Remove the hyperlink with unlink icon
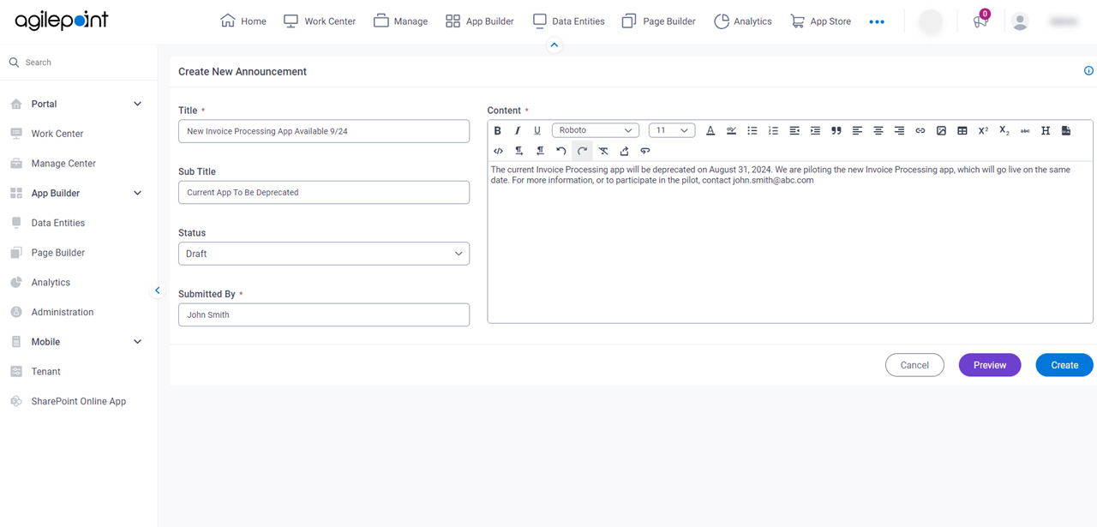This screenshot has height=527, width=1097. tap(645, 151)
